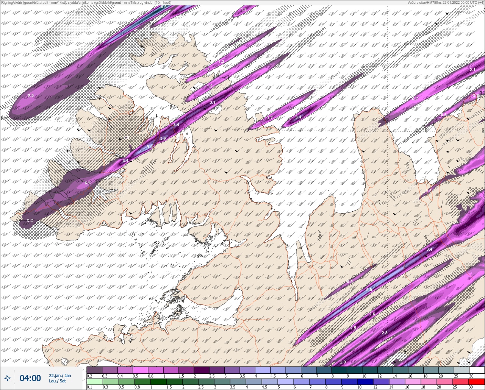Image resolution: width=485 pixels, height=390 pixels.
Task: Click the slate blue 6 swatch, top legend row
Action: [309, 370]
